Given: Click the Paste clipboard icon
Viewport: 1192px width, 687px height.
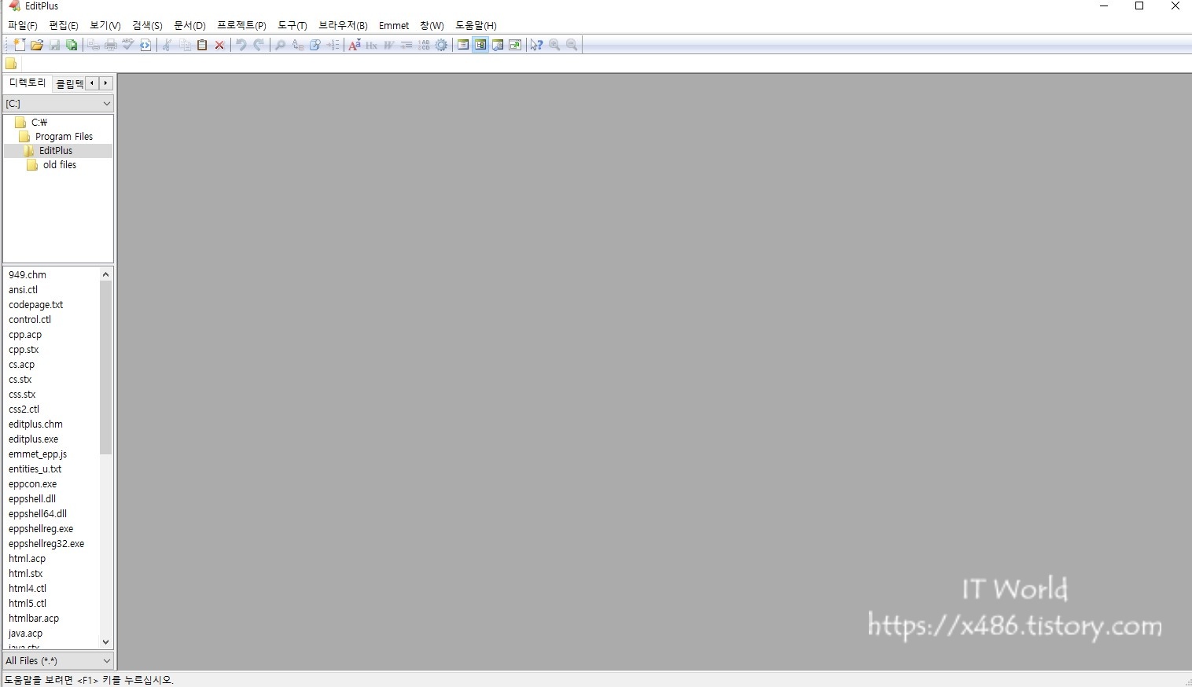Looking at the screenshot, I should click(202, 45).
